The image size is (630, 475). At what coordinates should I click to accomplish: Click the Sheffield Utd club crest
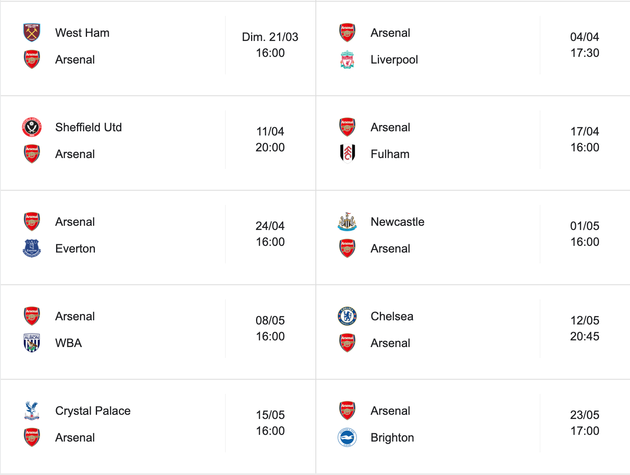point(32,127)
